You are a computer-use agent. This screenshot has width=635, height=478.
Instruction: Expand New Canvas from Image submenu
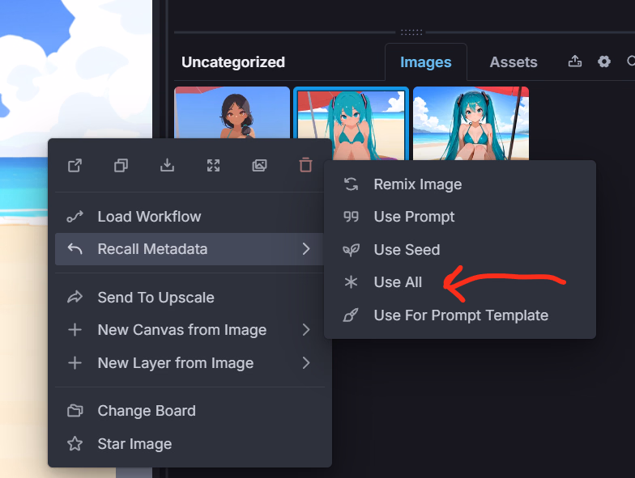click(x=190, y=330)
